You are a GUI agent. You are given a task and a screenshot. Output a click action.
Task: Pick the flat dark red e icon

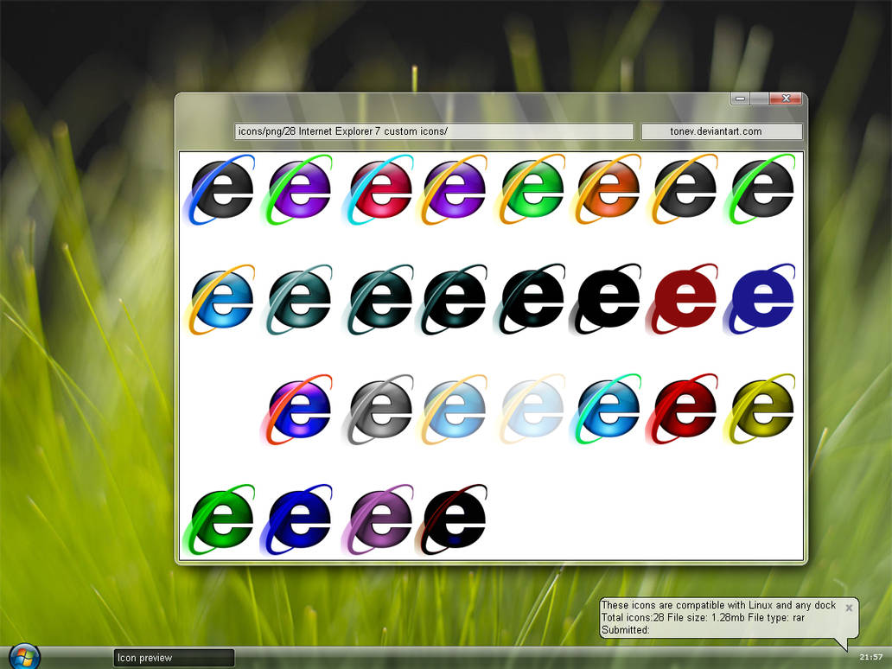684,299
